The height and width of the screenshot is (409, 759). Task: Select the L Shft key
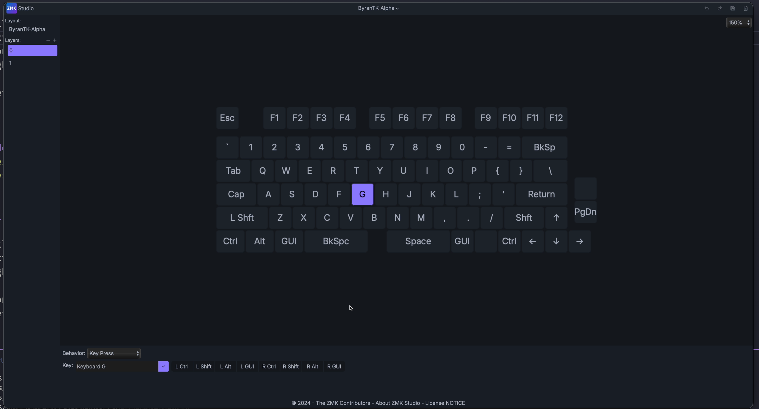pos(242,218)
